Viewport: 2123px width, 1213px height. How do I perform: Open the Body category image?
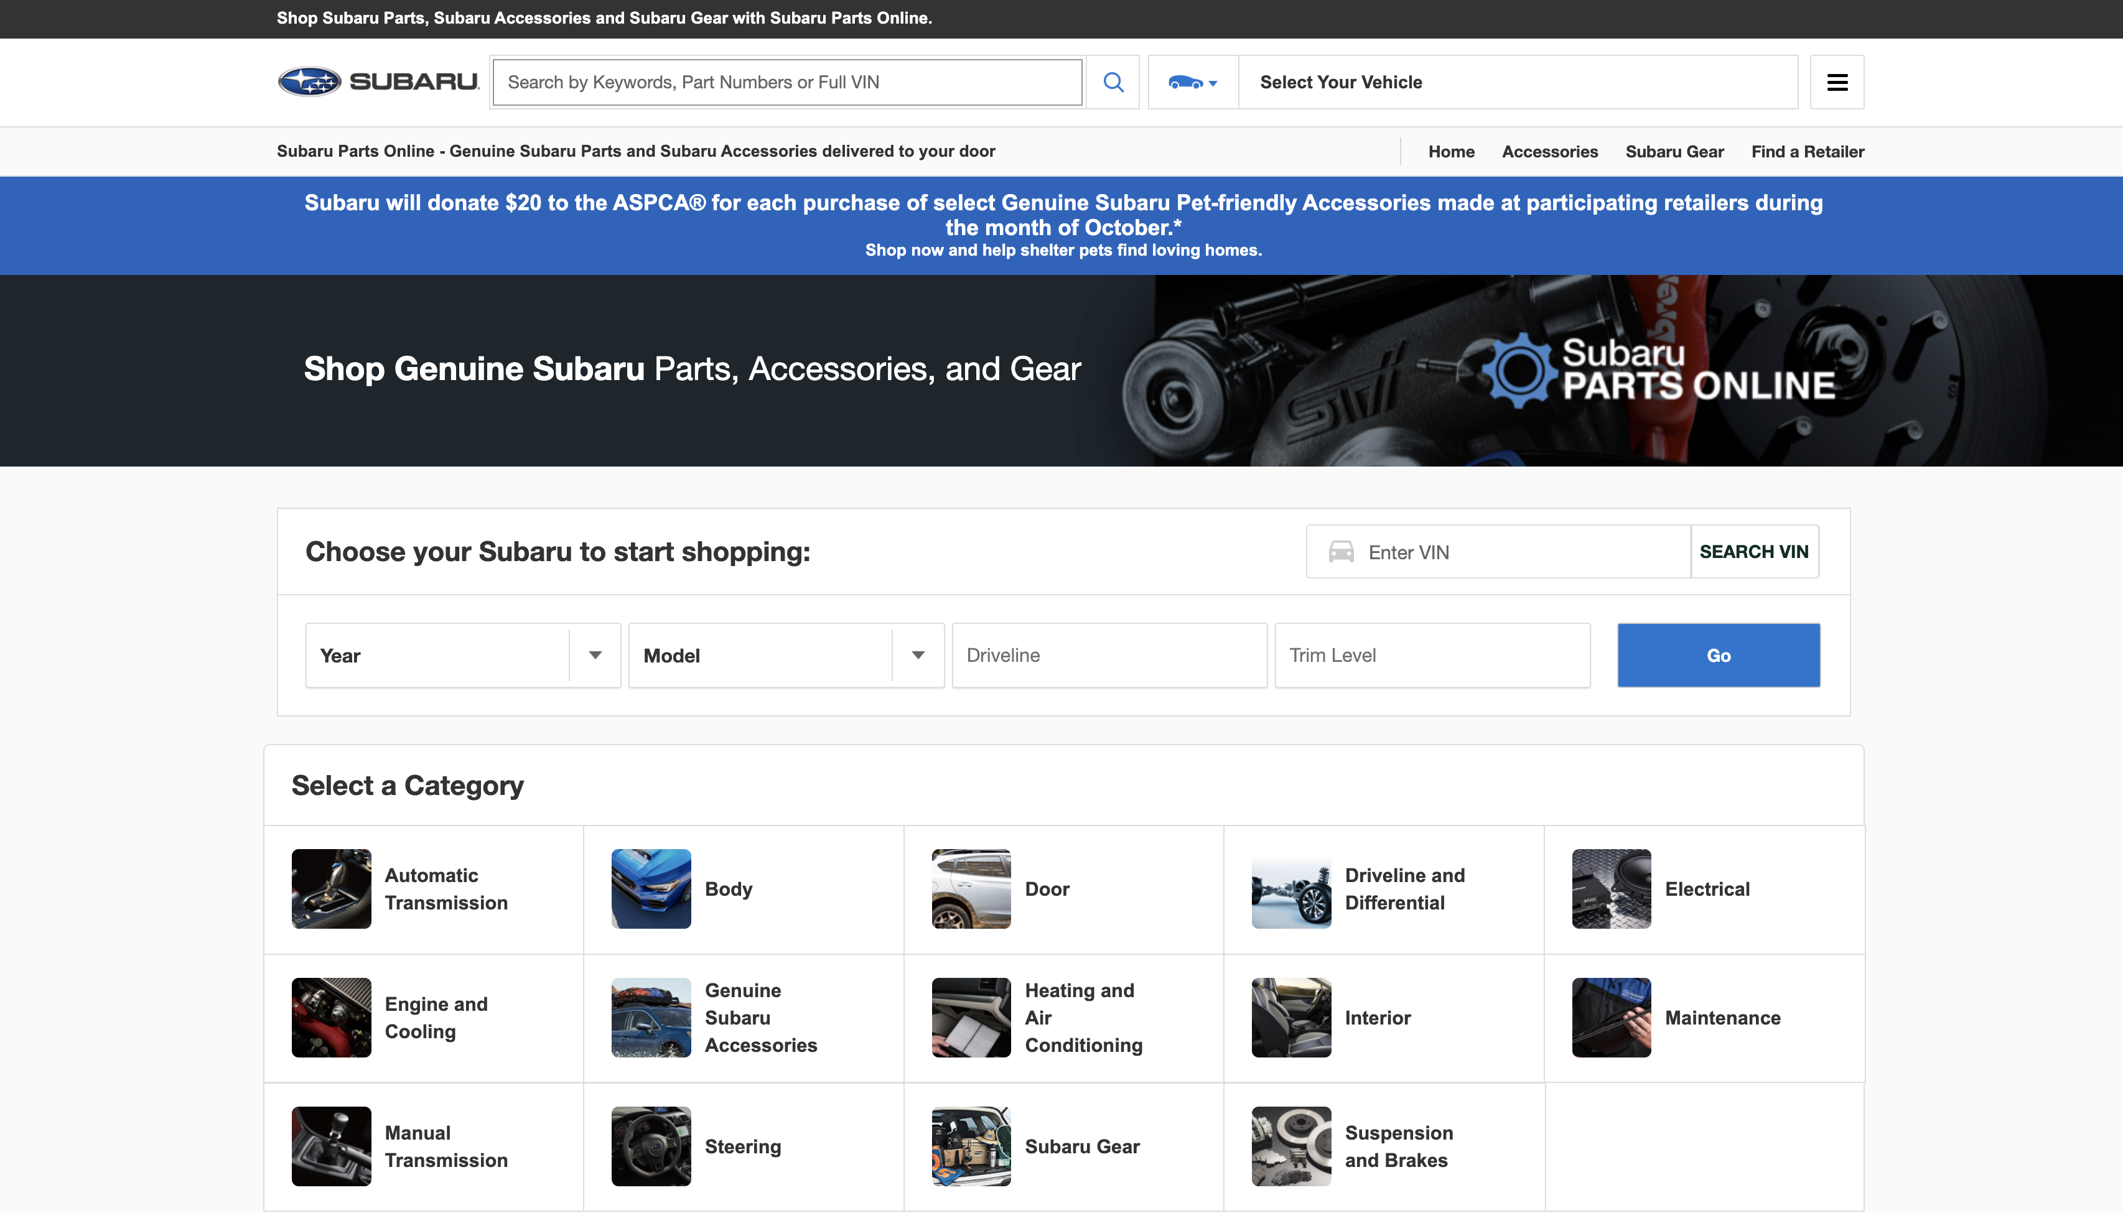tap(651, 889)
